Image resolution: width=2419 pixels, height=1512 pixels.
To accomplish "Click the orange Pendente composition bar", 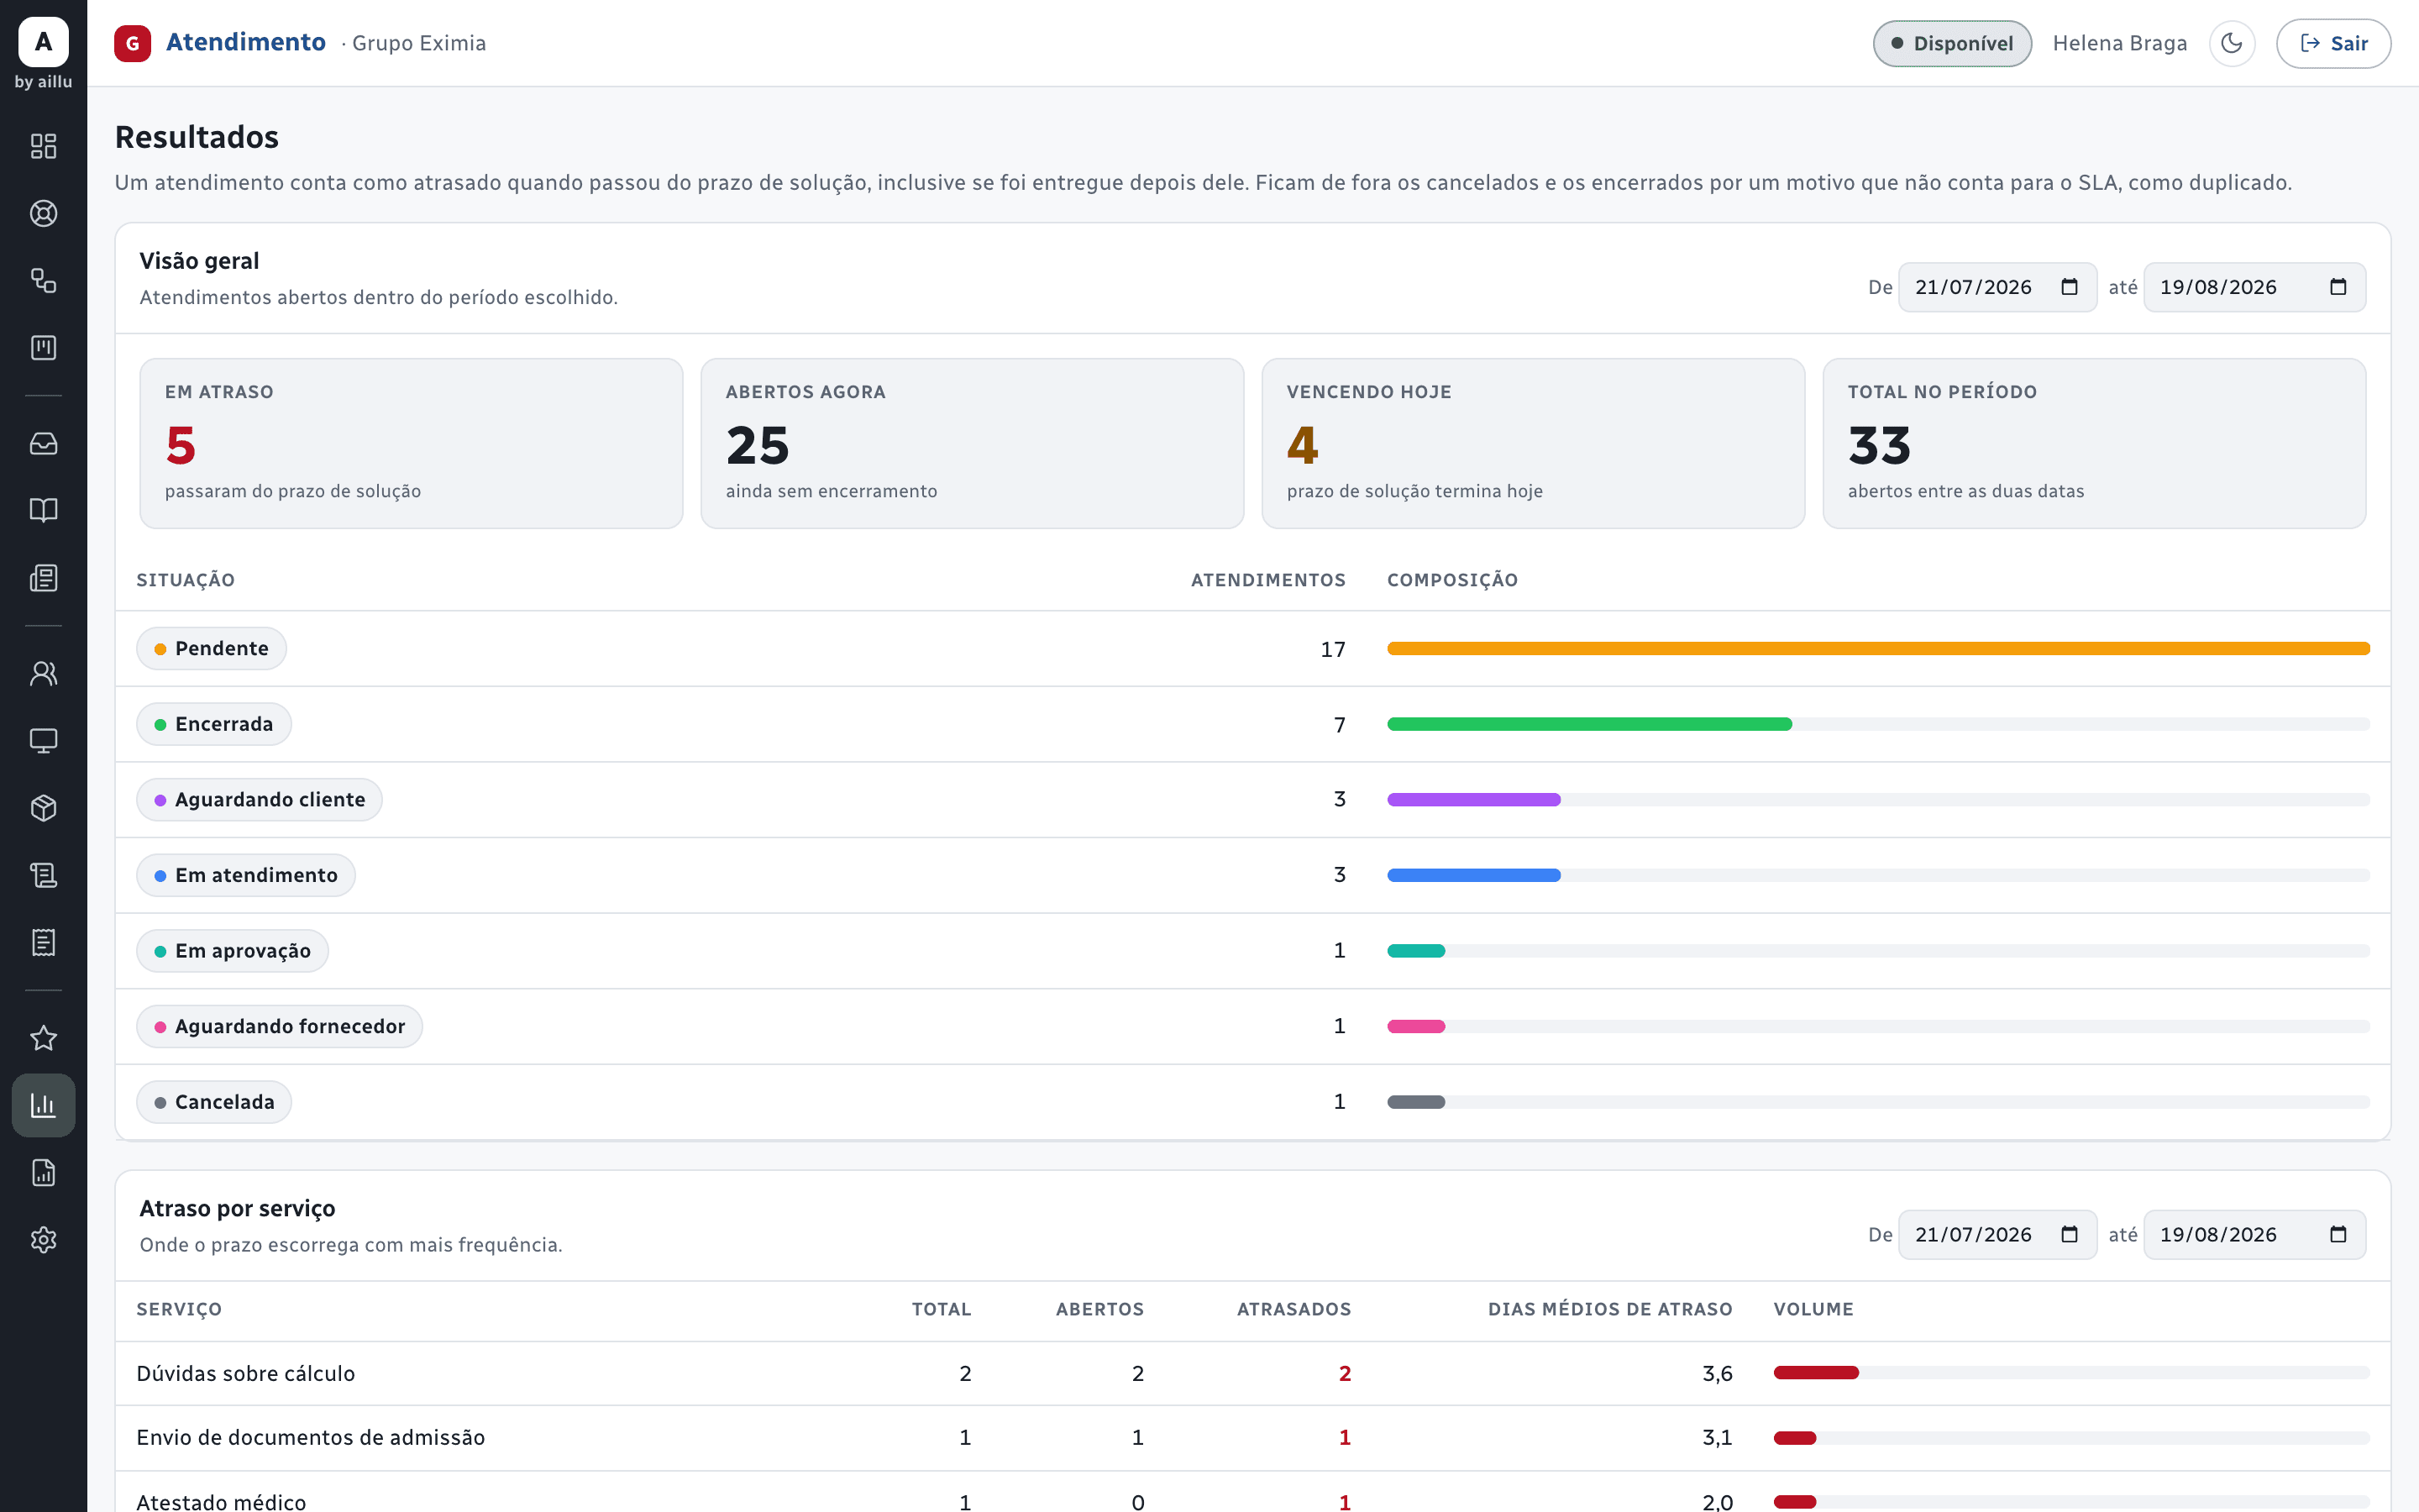I will [1878, 649].
